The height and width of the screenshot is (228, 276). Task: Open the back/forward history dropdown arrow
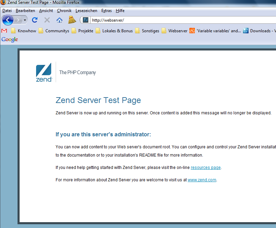tap(25, 20)
